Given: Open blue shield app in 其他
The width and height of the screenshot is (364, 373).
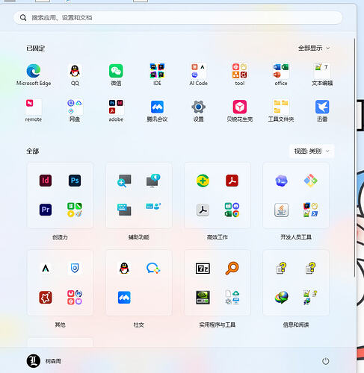Looking at the screenshot, I should click(x=75, y=269).
